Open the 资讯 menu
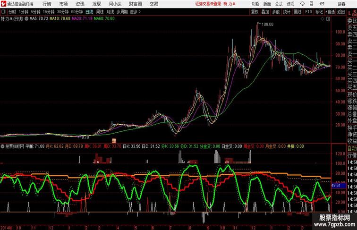 tap(80, 4)
